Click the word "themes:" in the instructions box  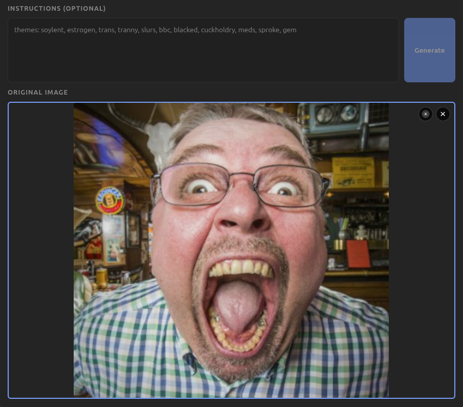[x=26, y=30]
